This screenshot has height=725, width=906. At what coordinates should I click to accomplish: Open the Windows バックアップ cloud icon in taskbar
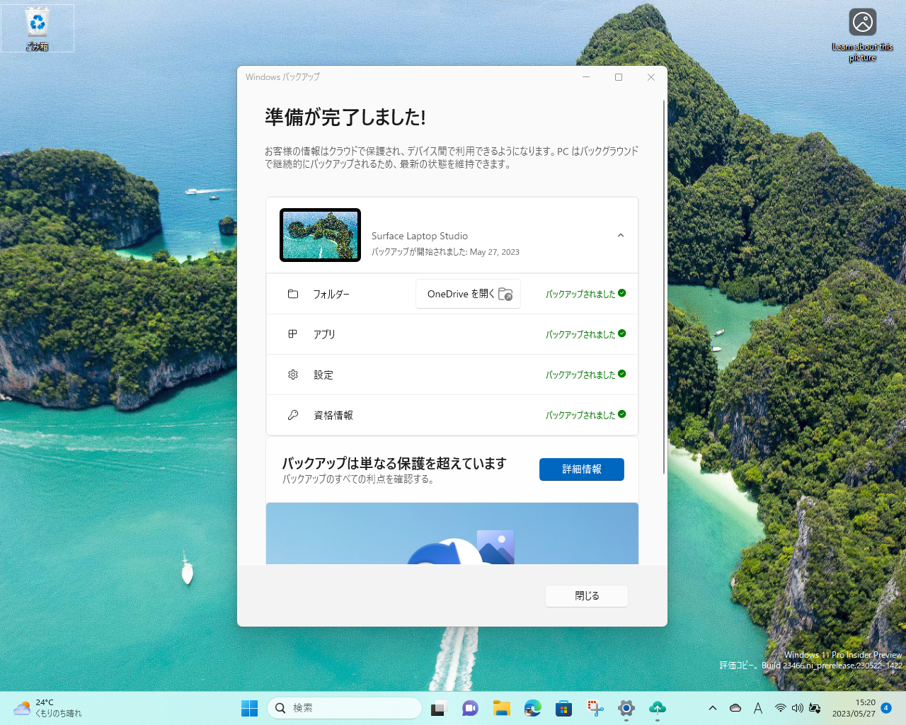tap(657, 708)
